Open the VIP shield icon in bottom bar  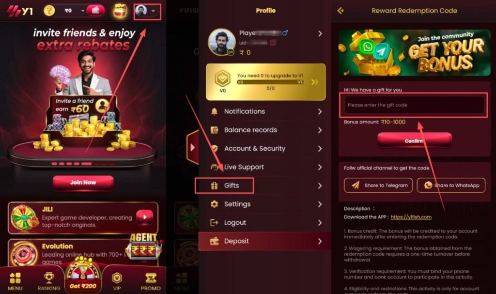pyautogui.click(x=117, y=281)
